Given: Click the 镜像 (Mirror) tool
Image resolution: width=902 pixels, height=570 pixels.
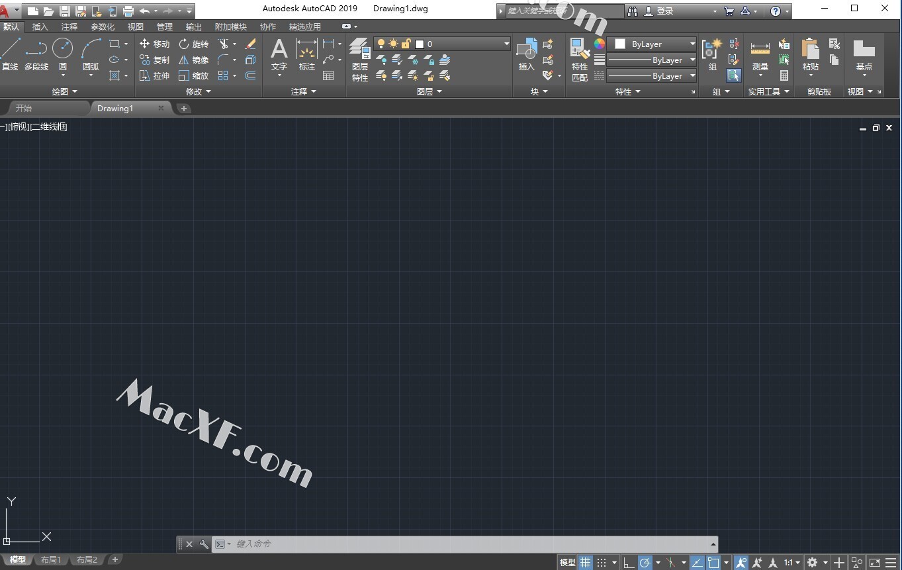Looking at the screenshot, I should (x=194, y=60).
